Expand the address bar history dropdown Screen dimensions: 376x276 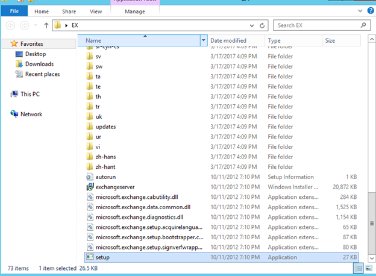[x=253, y=26]
